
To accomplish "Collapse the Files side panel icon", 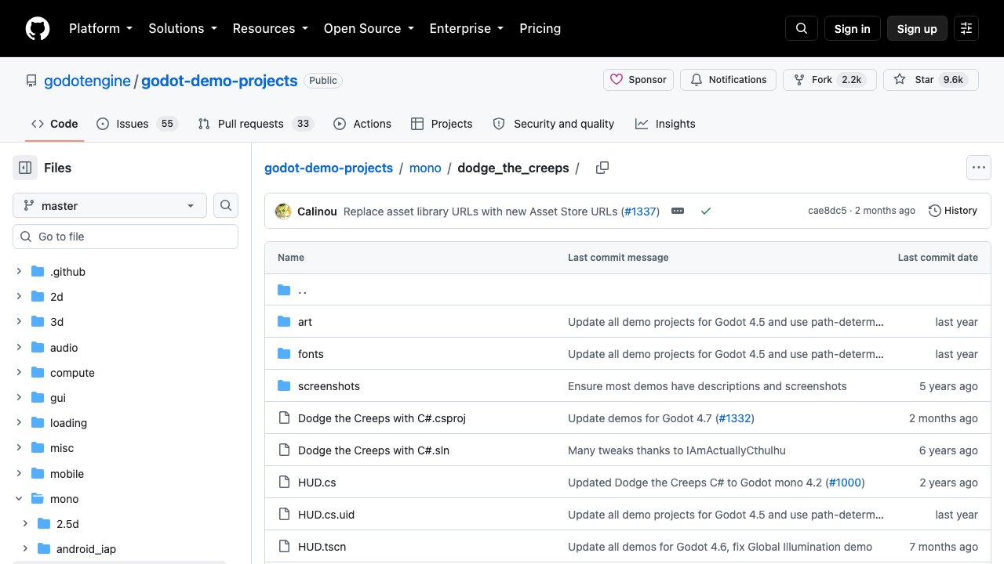I will click(x=25, y=168).
